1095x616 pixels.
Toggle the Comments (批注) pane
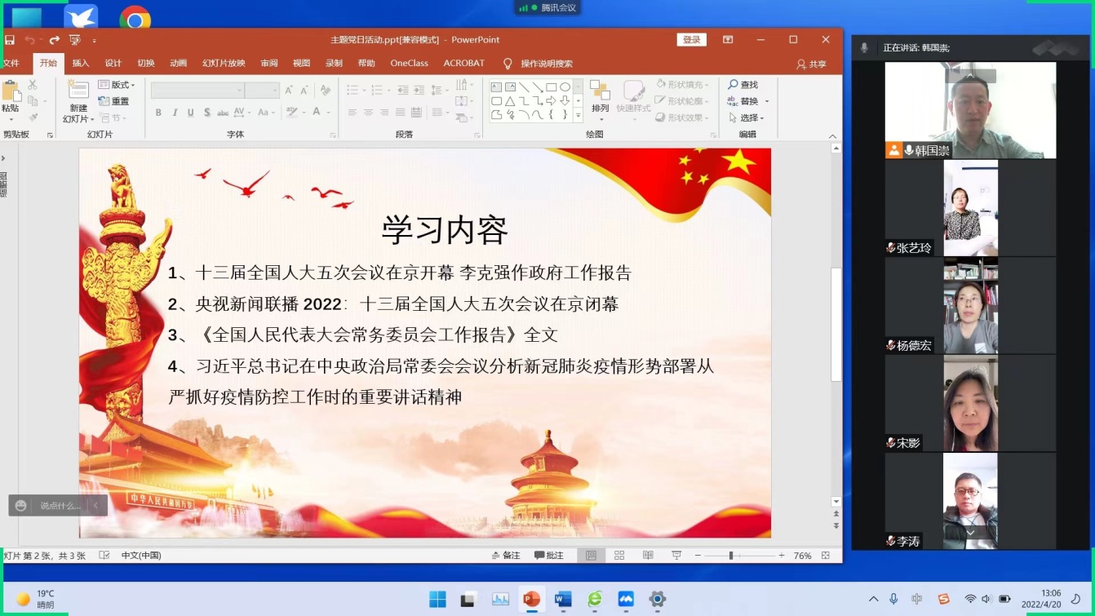pos(549,556)
